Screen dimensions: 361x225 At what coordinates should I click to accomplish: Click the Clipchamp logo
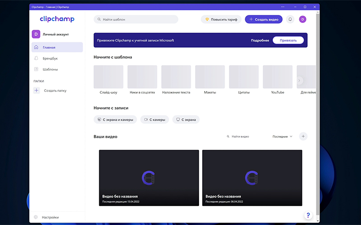coord(57,19)
